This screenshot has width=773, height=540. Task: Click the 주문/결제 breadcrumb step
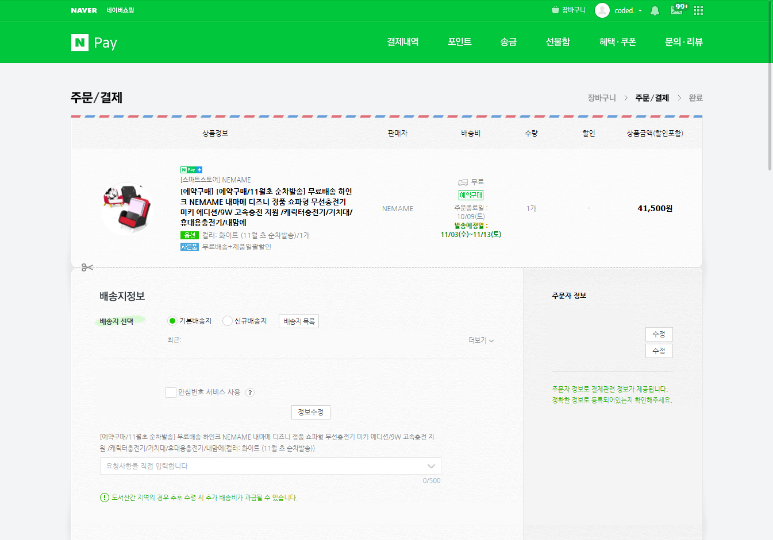(652, 98)
